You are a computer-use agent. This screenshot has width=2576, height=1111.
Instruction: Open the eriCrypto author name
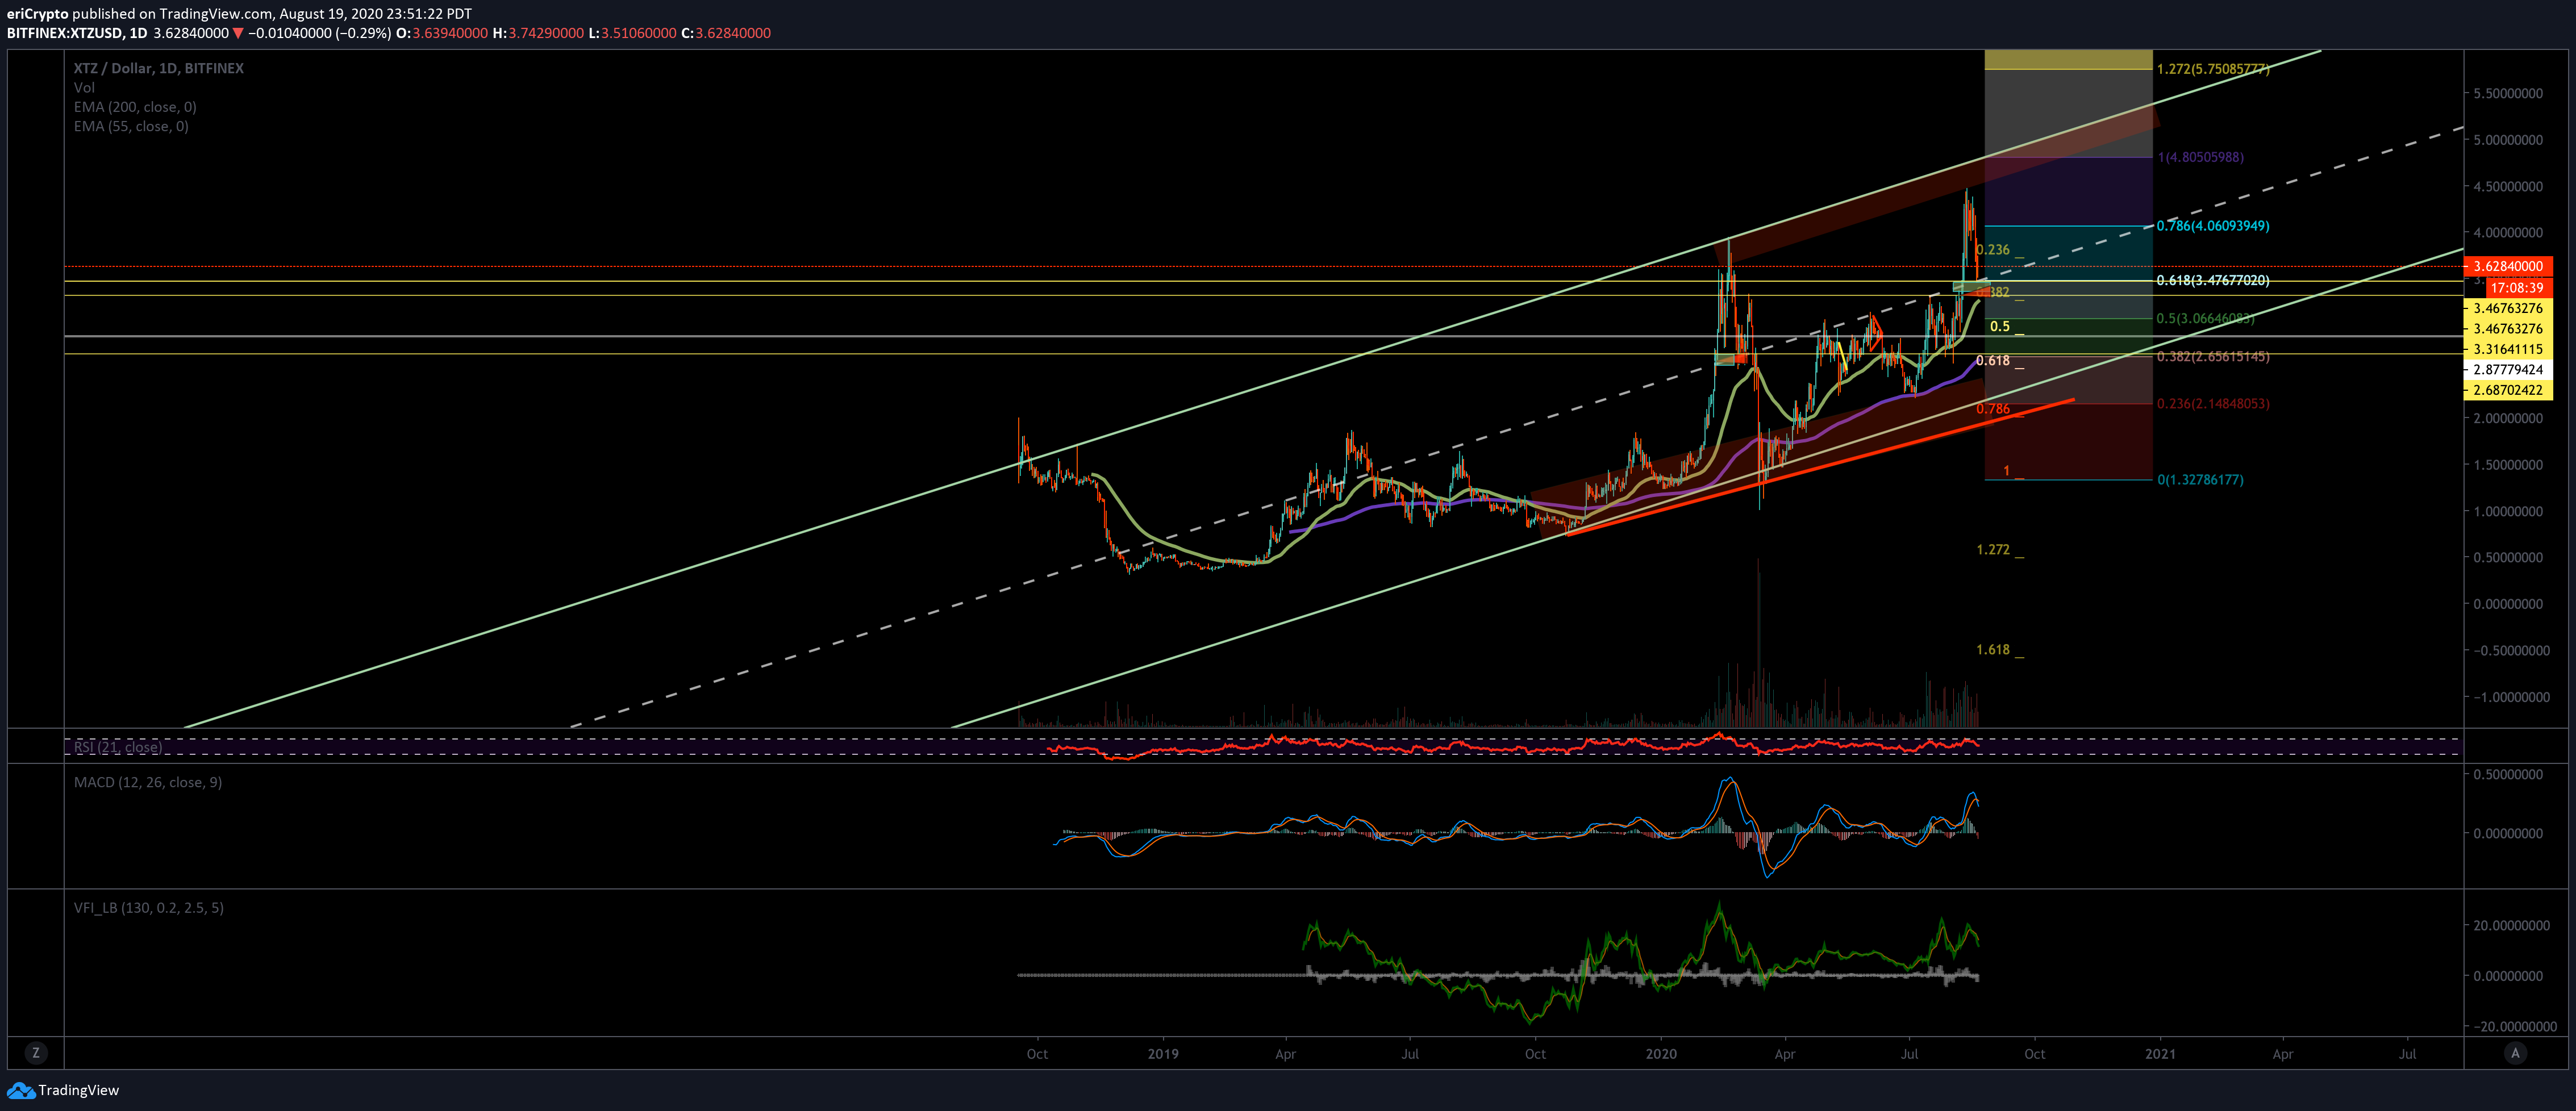pyautogui.click(x=37, y=14)
